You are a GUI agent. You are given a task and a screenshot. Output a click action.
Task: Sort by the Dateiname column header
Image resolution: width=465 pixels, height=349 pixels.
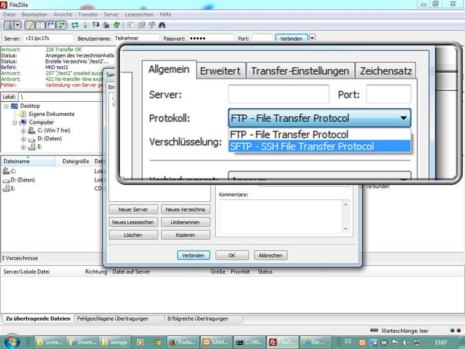click(x=28, y=161)
